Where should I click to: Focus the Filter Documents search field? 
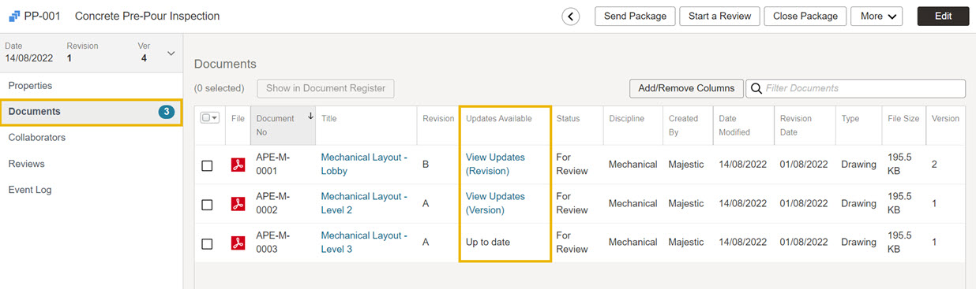click(x=856, y=88)
